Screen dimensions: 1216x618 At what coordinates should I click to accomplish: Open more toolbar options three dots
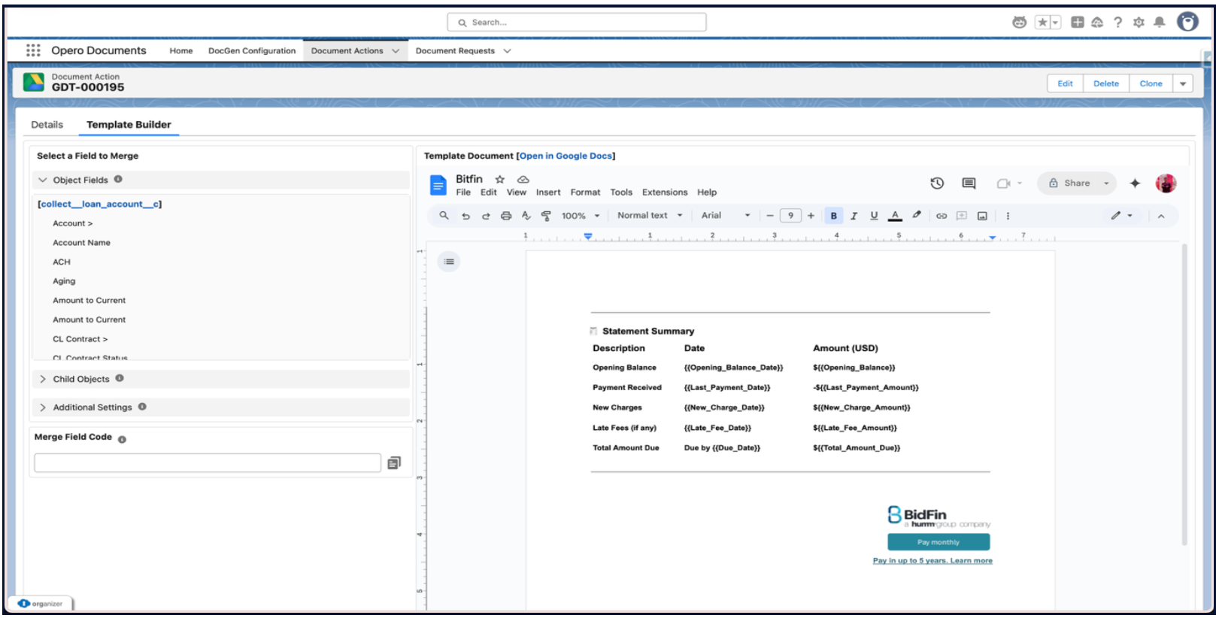tap(1008, 216)
